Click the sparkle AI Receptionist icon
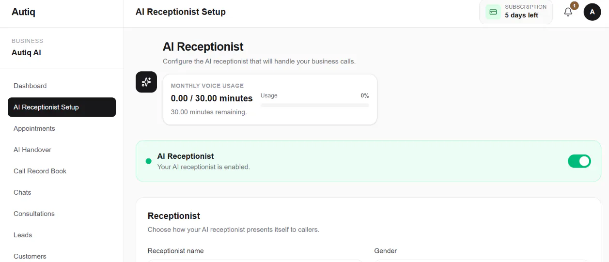 [x=146, y=82]
